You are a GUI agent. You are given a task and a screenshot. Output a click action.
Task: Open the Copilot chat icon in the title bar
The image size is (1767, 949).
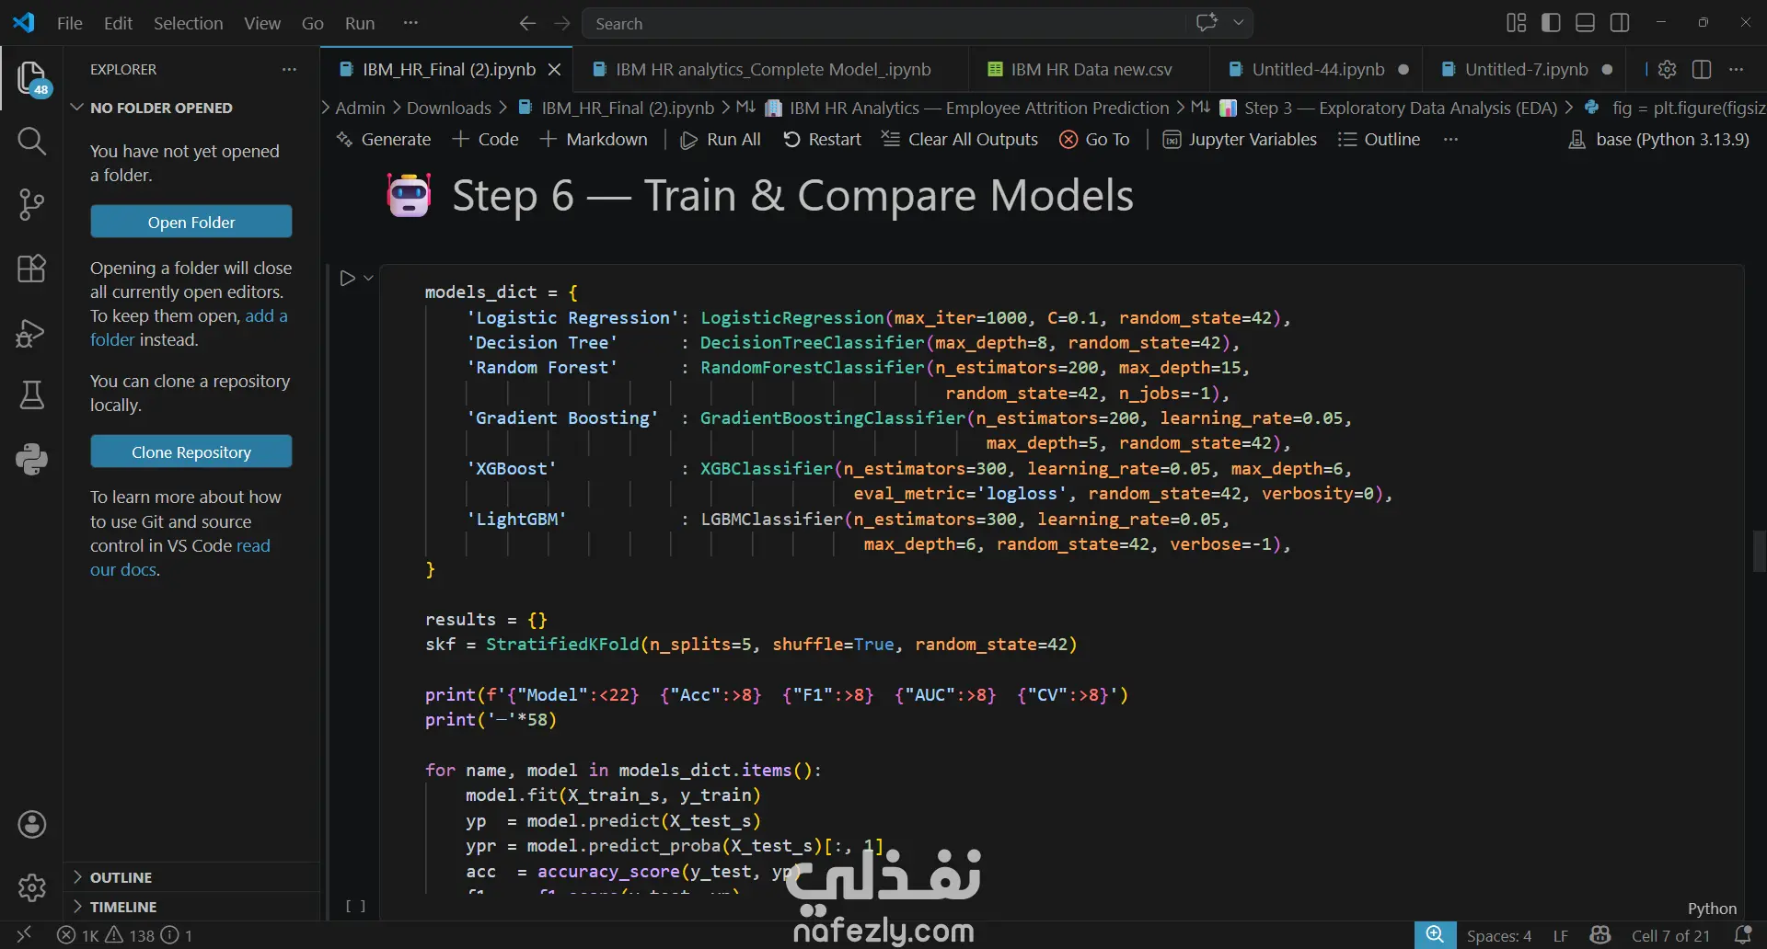pos(1207,23)
